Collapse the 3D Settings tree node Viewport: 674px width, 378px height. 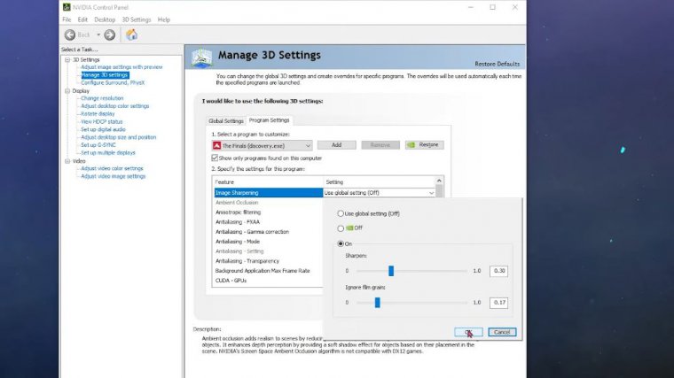[x=66, y=59]
